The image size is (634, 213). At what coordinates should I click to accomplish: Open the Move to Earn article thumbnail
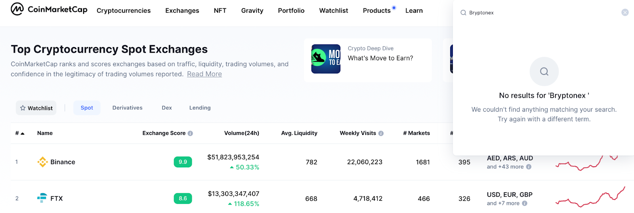[326, 59]
